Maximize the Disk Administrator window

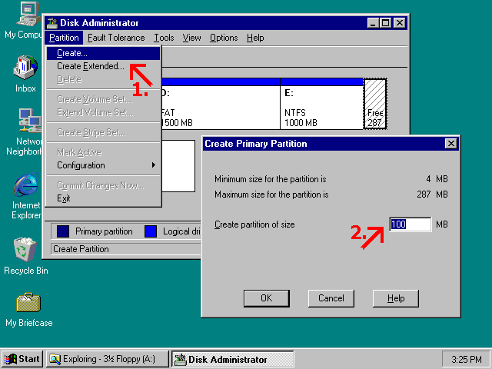click(385, 23)
